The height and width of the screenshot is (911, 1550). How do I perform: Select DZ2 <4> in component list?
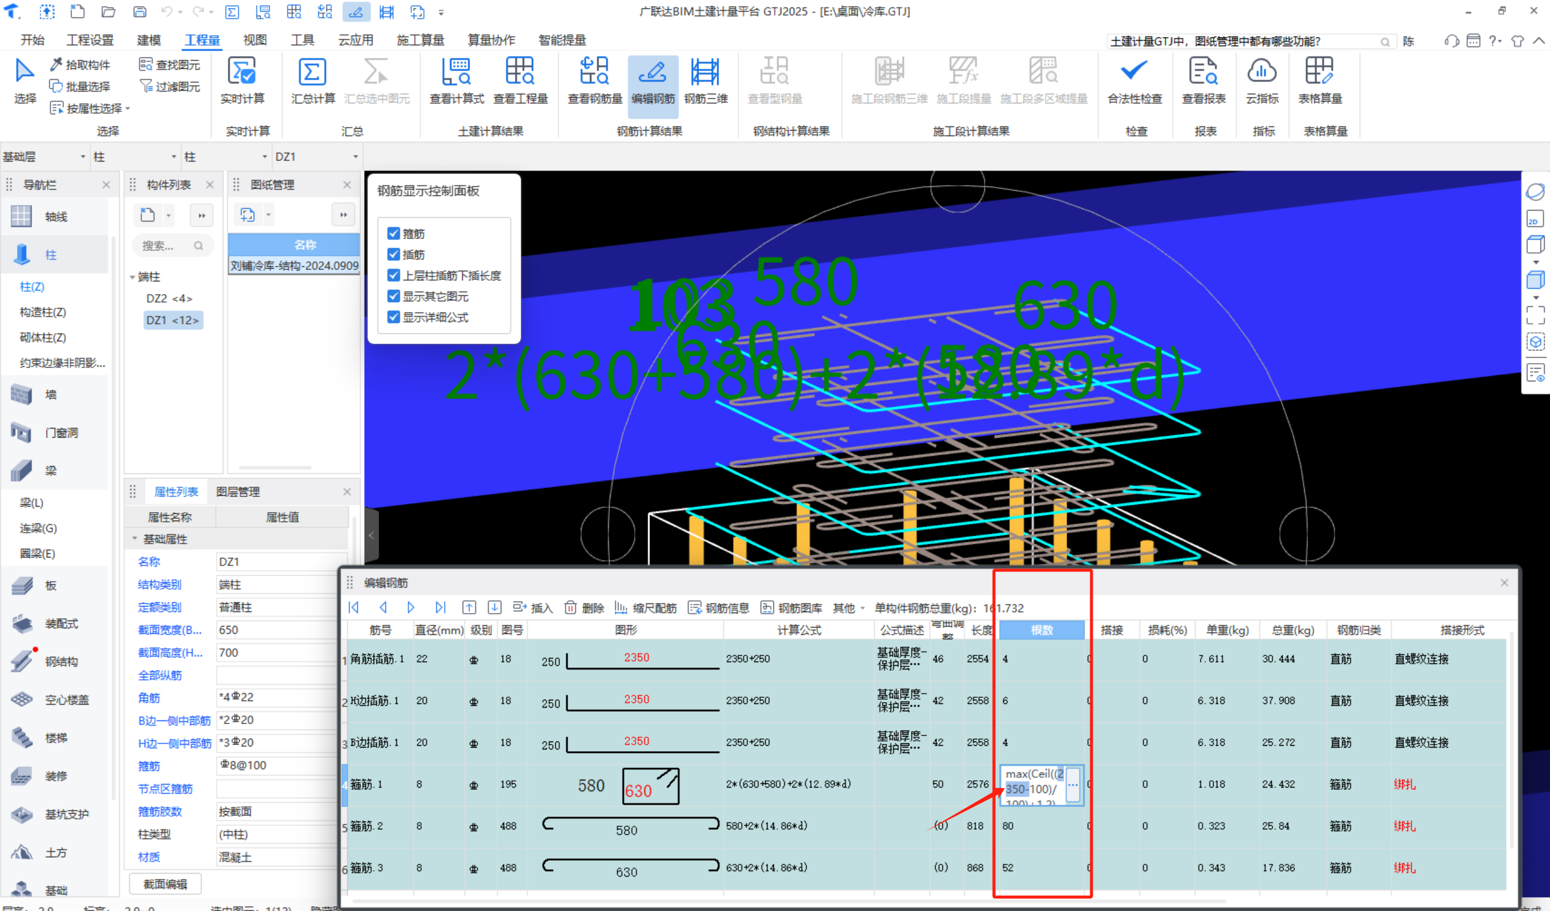[169, 298]
